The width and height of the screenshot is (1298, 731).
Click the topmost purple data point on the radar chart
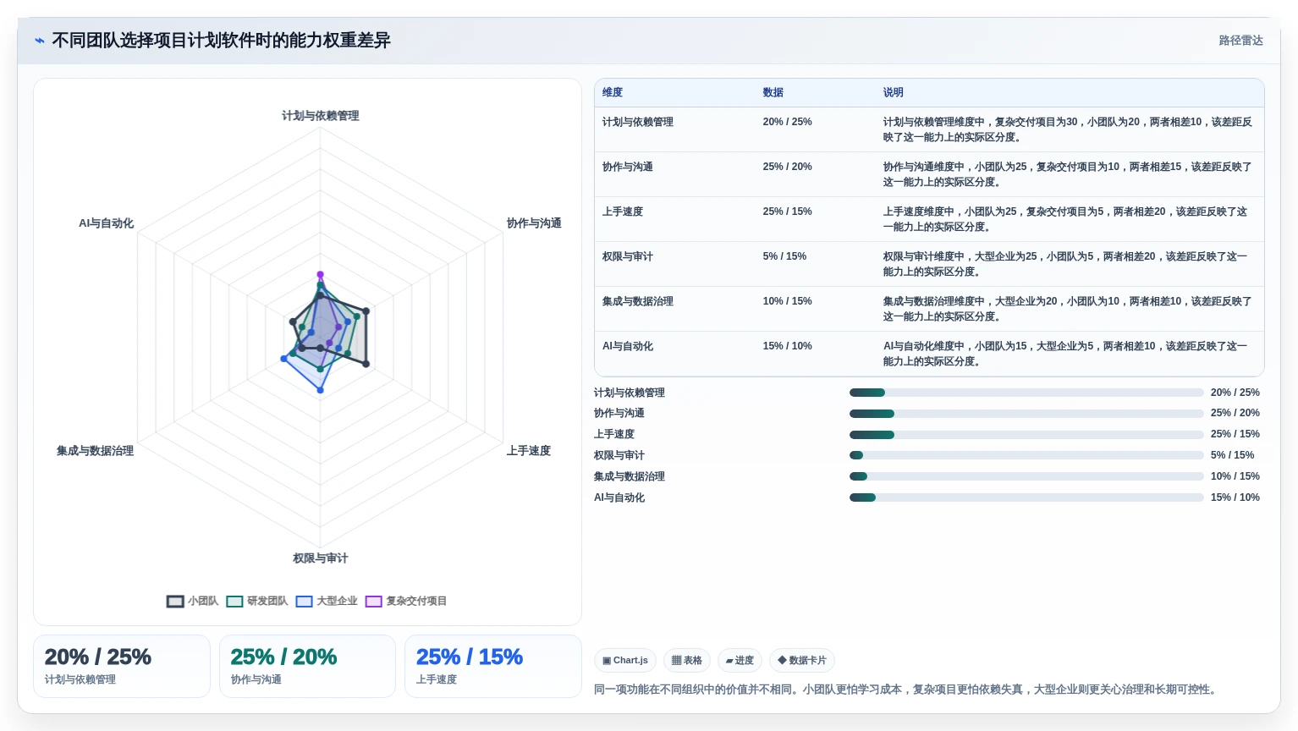click(x=320, y=275)
